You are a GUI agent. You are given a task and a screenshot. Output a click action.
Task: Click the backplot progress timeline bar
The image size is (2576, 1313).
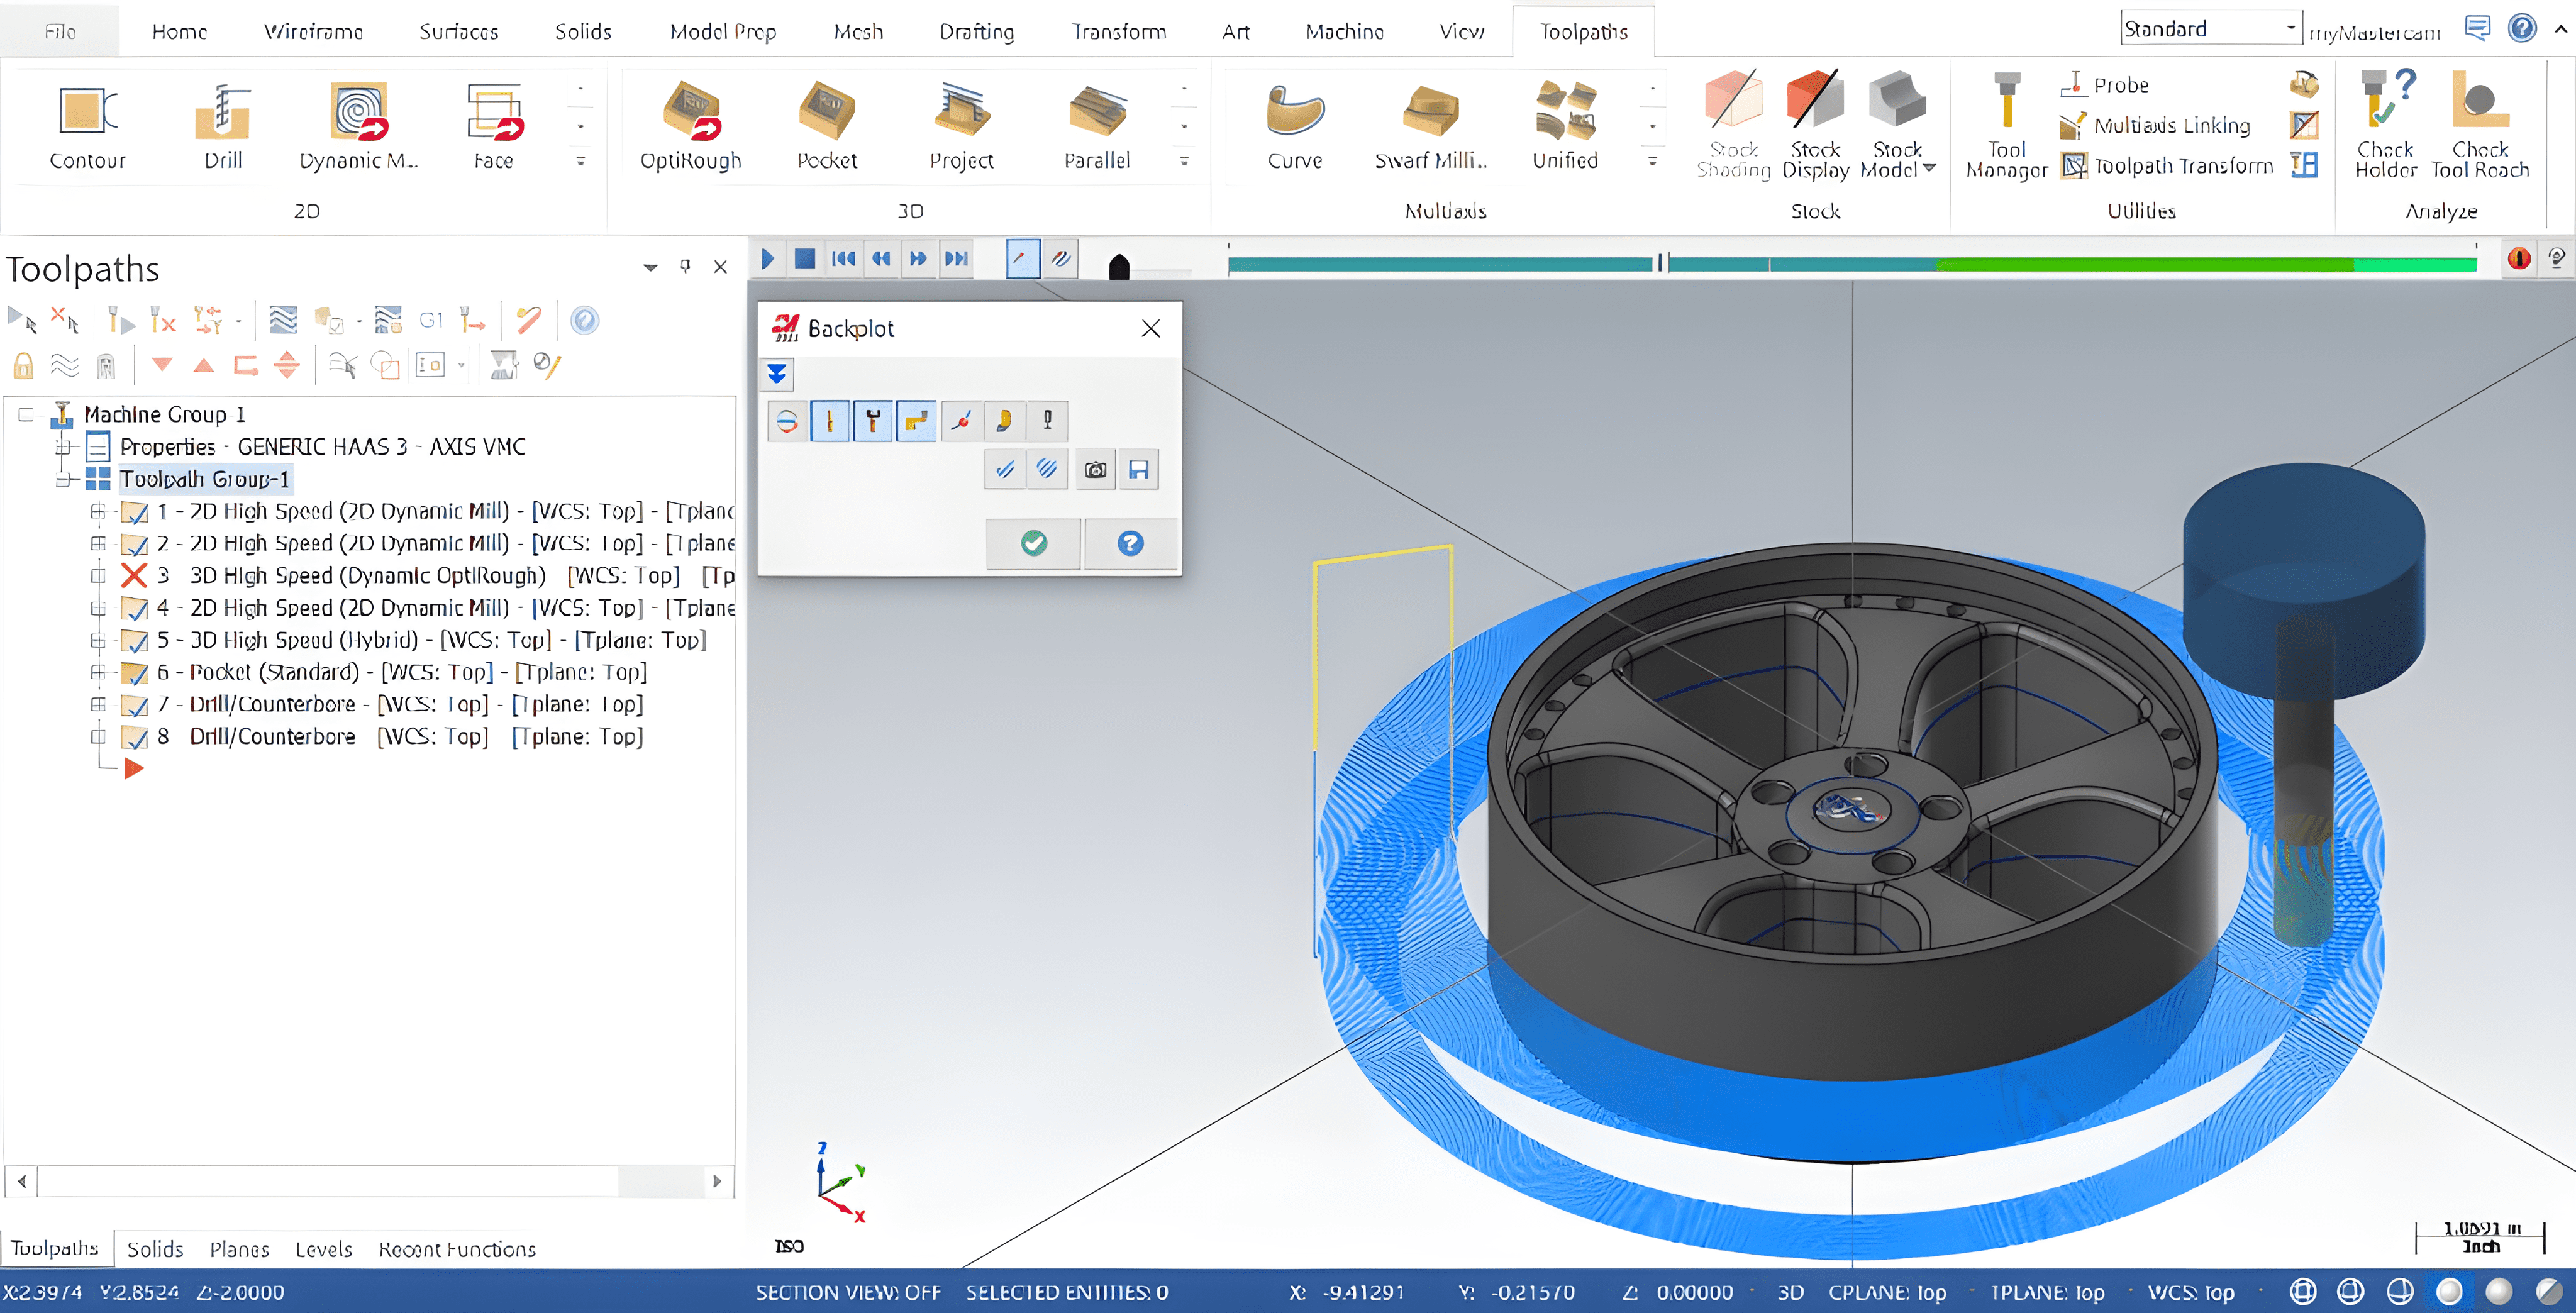pos(1850,264)
